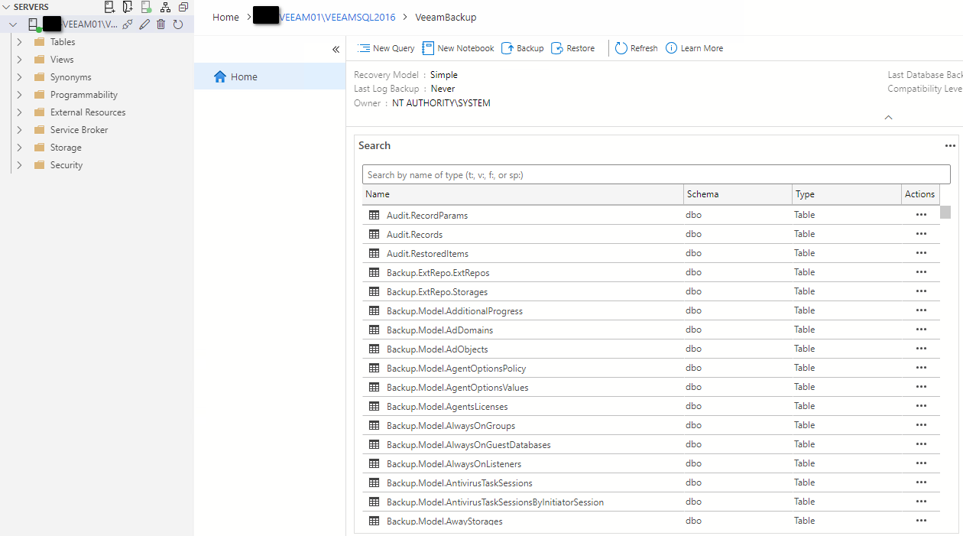Select the Backup.Model.AgentOptionsPolicy table row
Image resolution: width=963 pixels, height=536 pixels.
click(x=651, y=368)
